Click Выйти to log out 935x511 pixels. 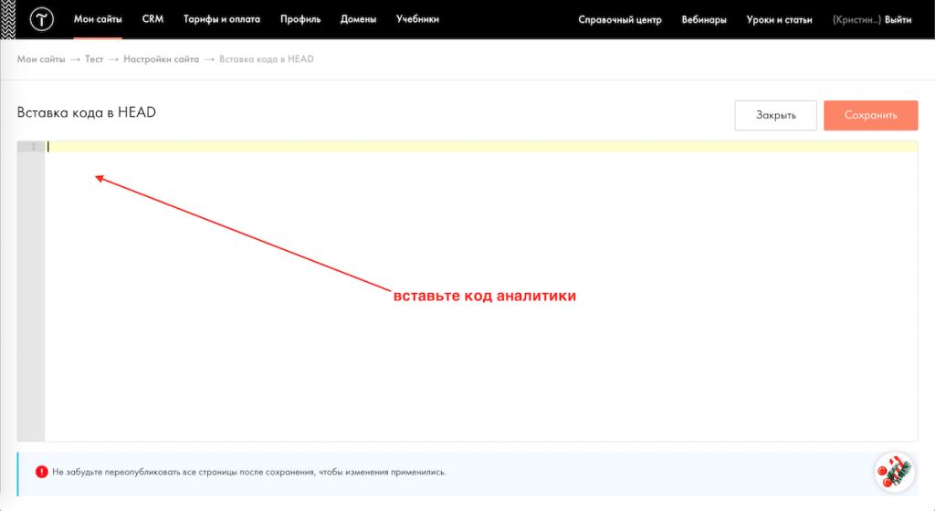point(898,19)
